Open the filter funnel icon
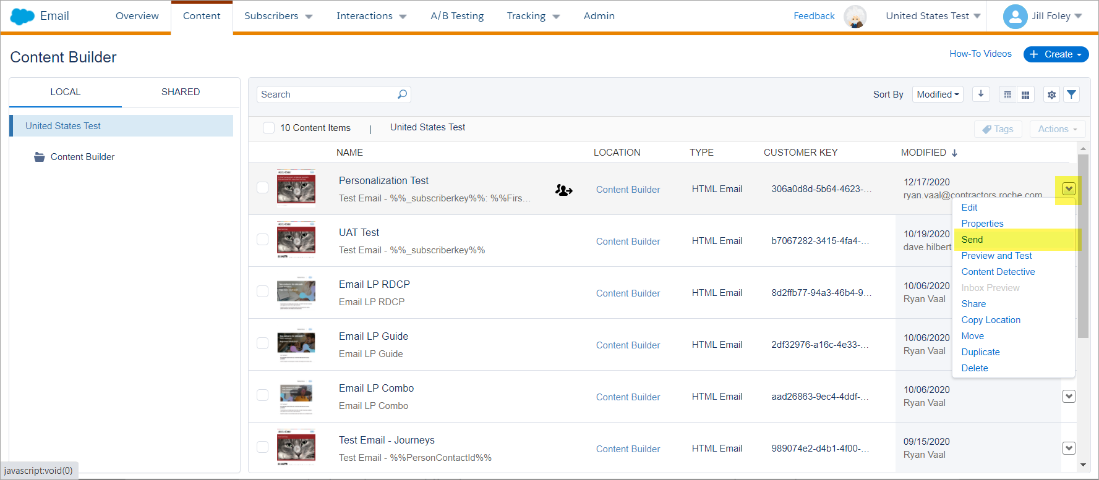 (1071, 95)
